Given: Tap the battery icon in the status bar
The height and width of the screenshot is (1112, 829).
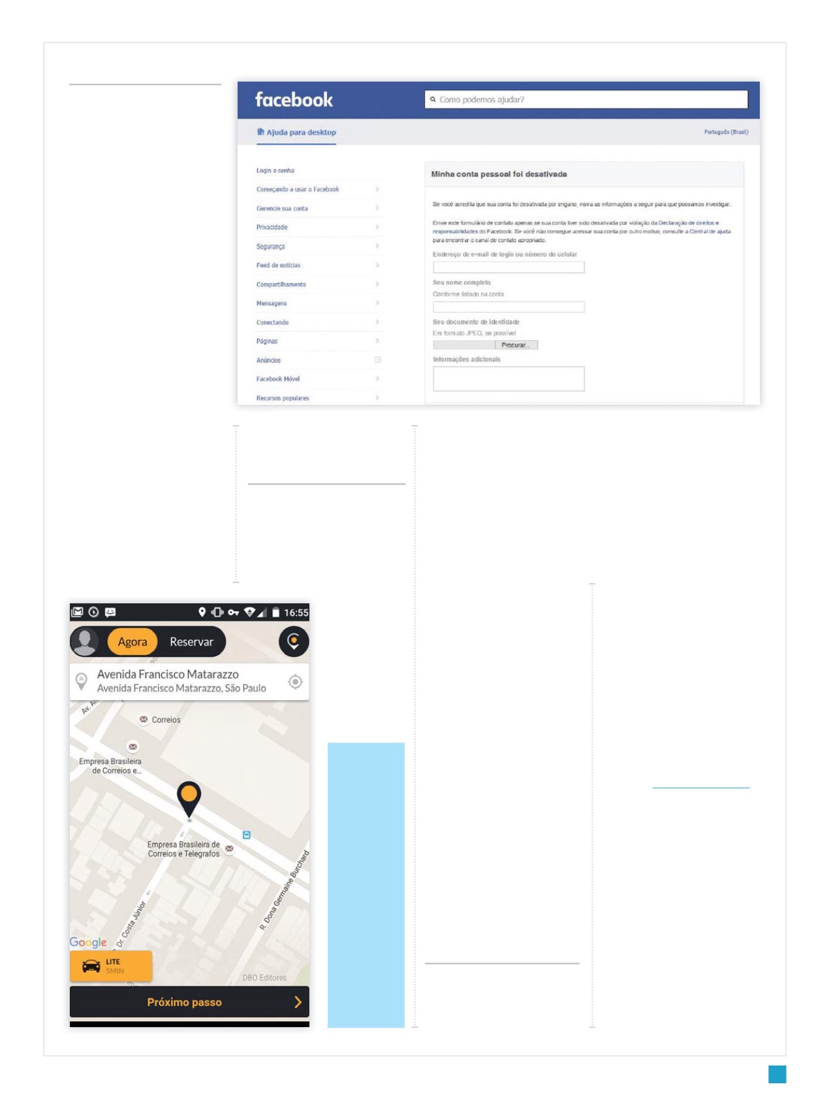Looking at the screenshot, I should (275, 612).
